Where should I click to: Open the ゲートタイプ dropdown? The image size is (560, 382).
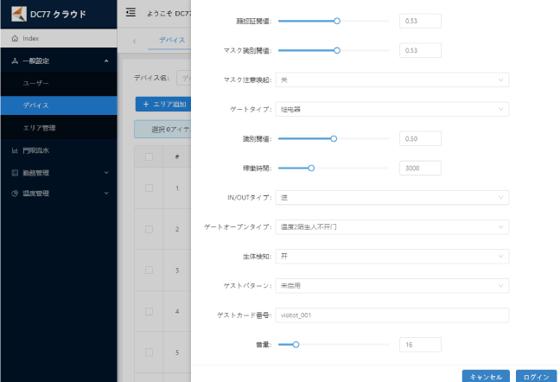[x=391, y=109]
